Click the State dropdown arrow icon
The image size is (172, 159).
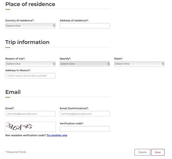pyautogui.click(x=163, y=64)
